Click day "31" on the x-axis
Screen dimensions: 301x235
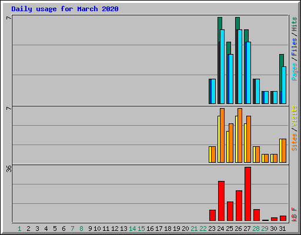click(x=282, y=229)
